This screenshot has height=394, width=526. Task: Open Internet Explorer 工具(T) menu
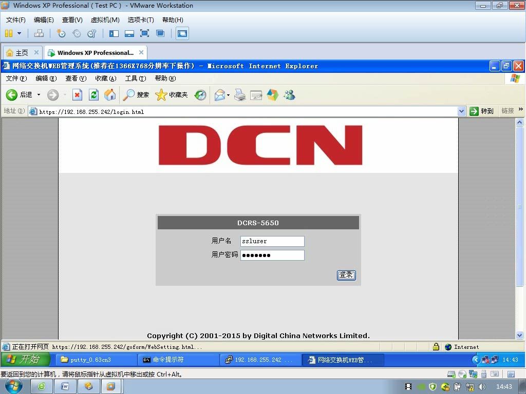coord(136,78)
